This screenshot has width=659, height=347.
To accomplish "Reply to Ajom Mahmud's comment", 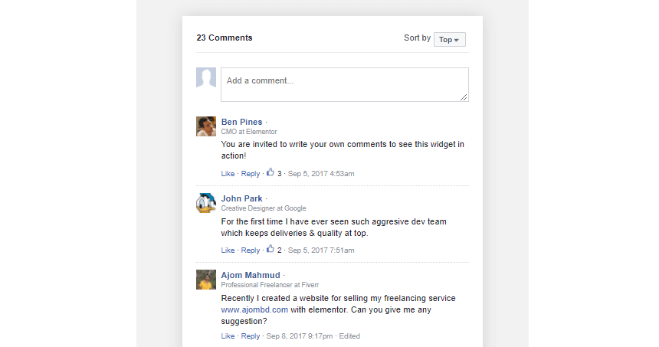I will [x=250, y=336].
